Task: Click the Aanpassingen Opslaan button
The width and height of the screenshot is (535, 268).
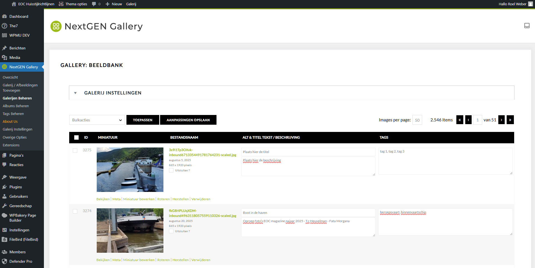Action: tap(188, 120)
